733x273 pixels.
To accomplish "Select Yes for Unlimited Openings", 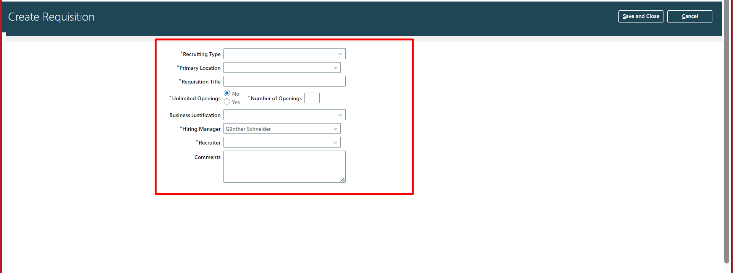I will coord(227,102).
